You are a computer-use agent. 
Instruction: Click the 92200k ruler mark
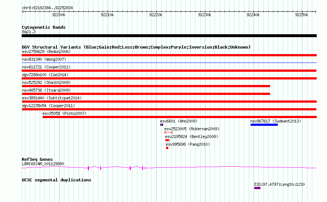[x=59, y=15]
